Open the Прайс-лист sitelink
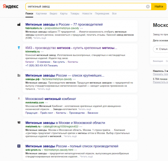The height and width of the screenshot is (161, 168). point(46,113)
